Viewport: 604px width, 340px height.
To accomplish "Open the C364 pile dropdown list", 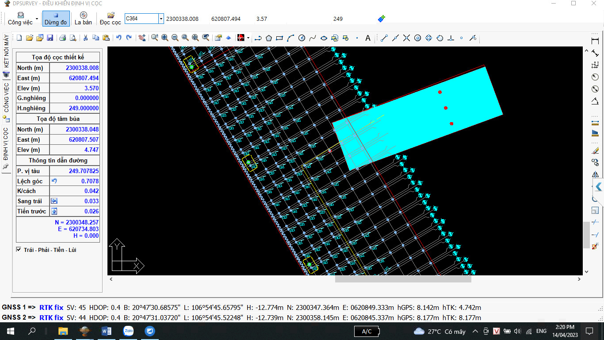I will [161, 19].
